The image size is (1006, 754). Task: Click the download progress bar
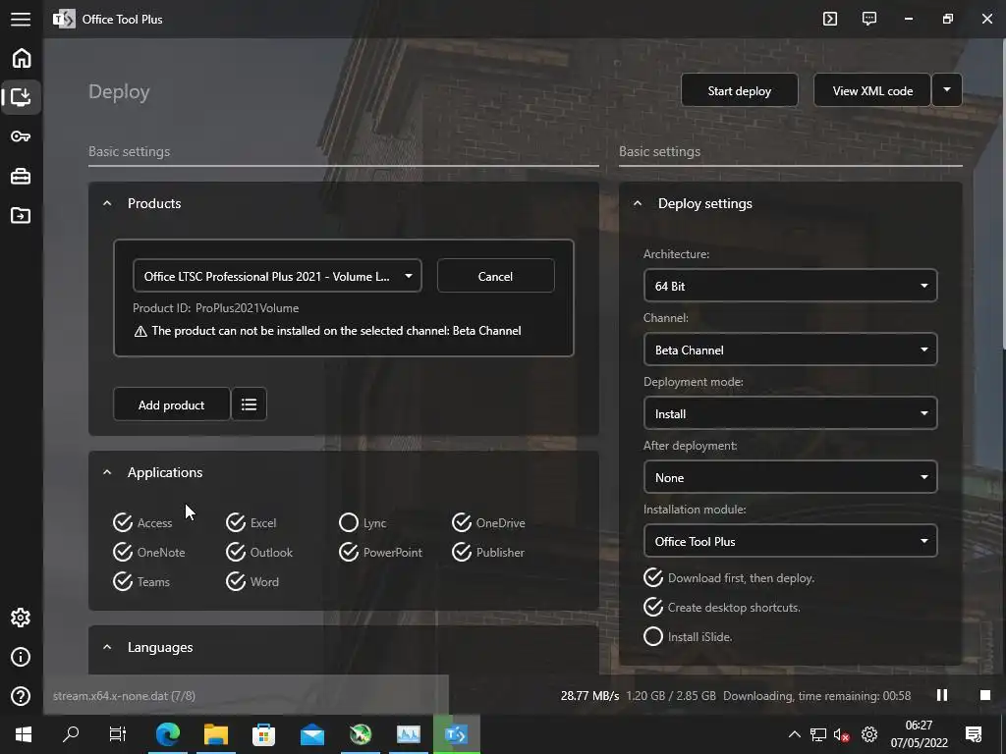coord(246,695)
